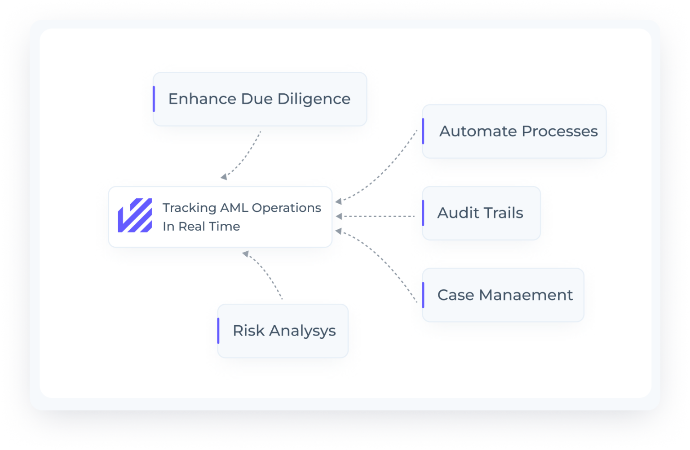Expand the Case Manaement node
This screenshot has width=690, height=450.
[502, 295]
